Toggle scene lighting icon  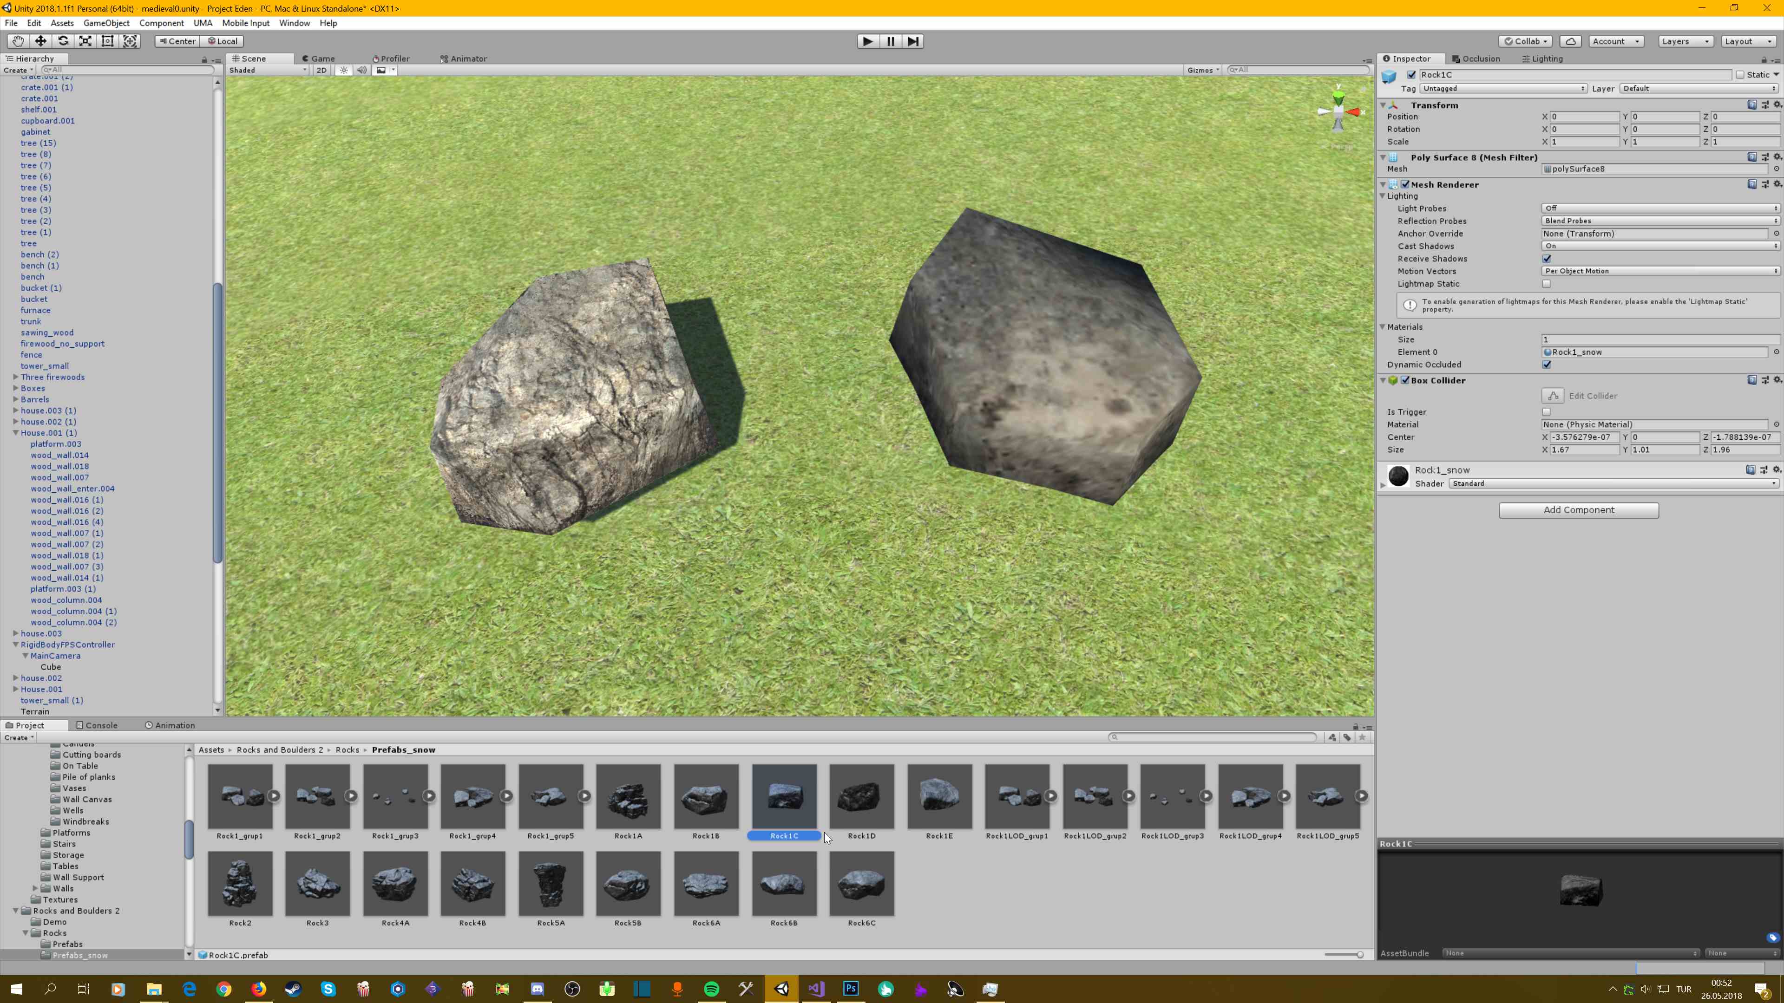click(343, 70)
